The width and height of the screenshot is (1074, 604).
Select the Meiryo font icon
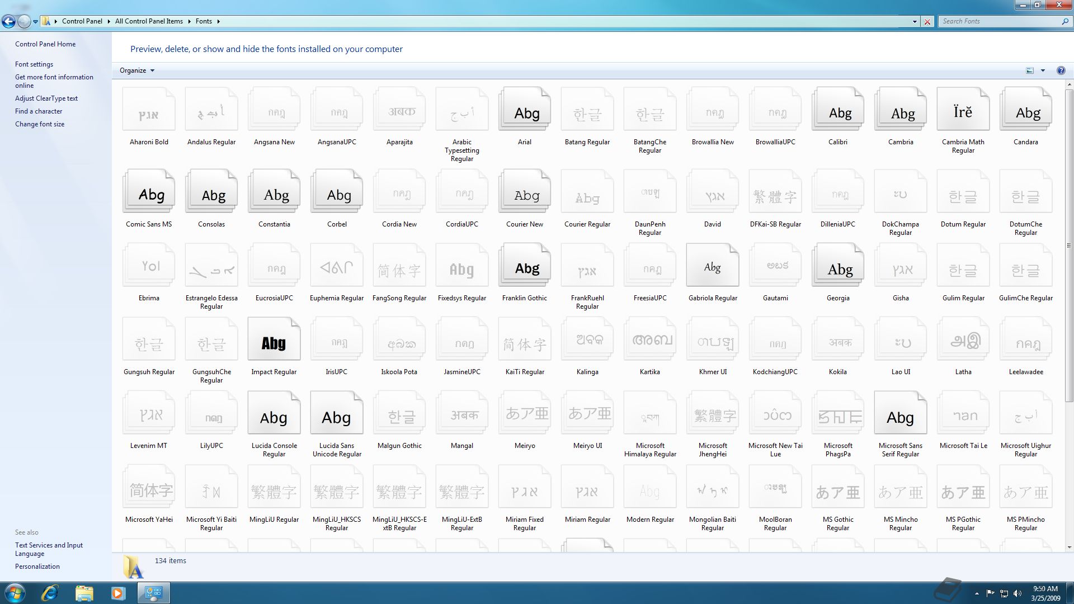525,413
